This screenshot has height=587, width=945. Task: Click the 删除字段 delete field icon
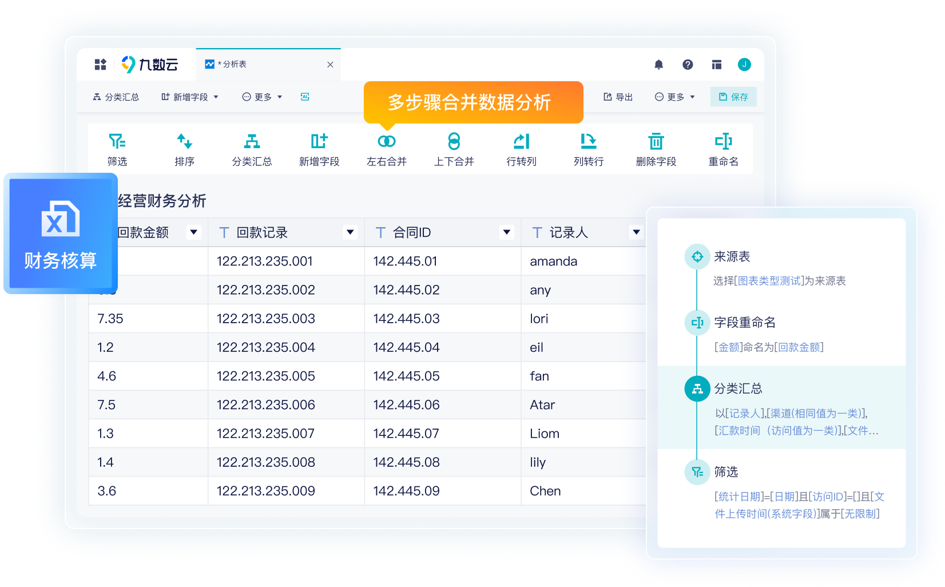click(x=656, y=142)
